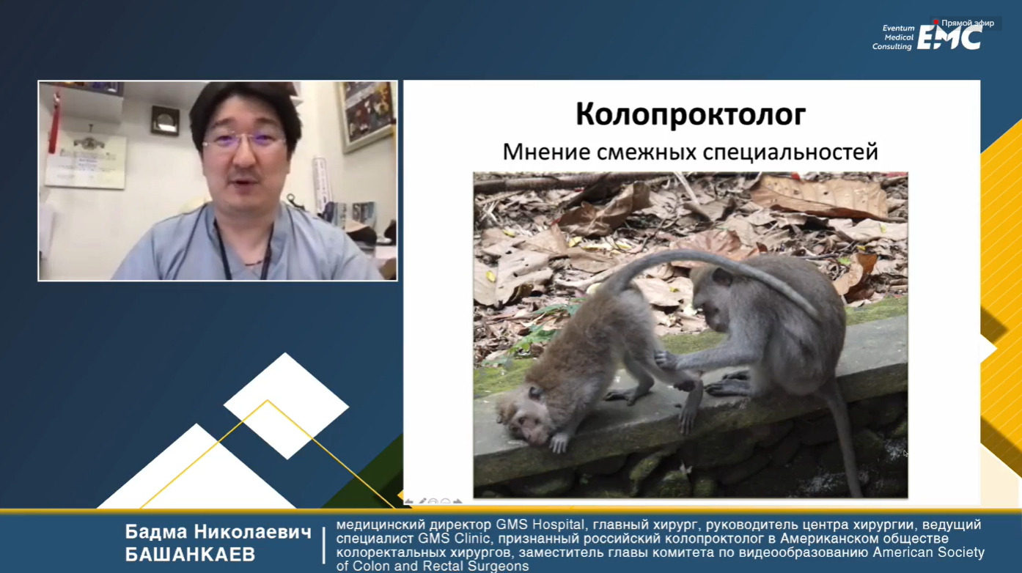Click the speaker name "Бадма Николаевич Башанкаев"

click(218, 543)
